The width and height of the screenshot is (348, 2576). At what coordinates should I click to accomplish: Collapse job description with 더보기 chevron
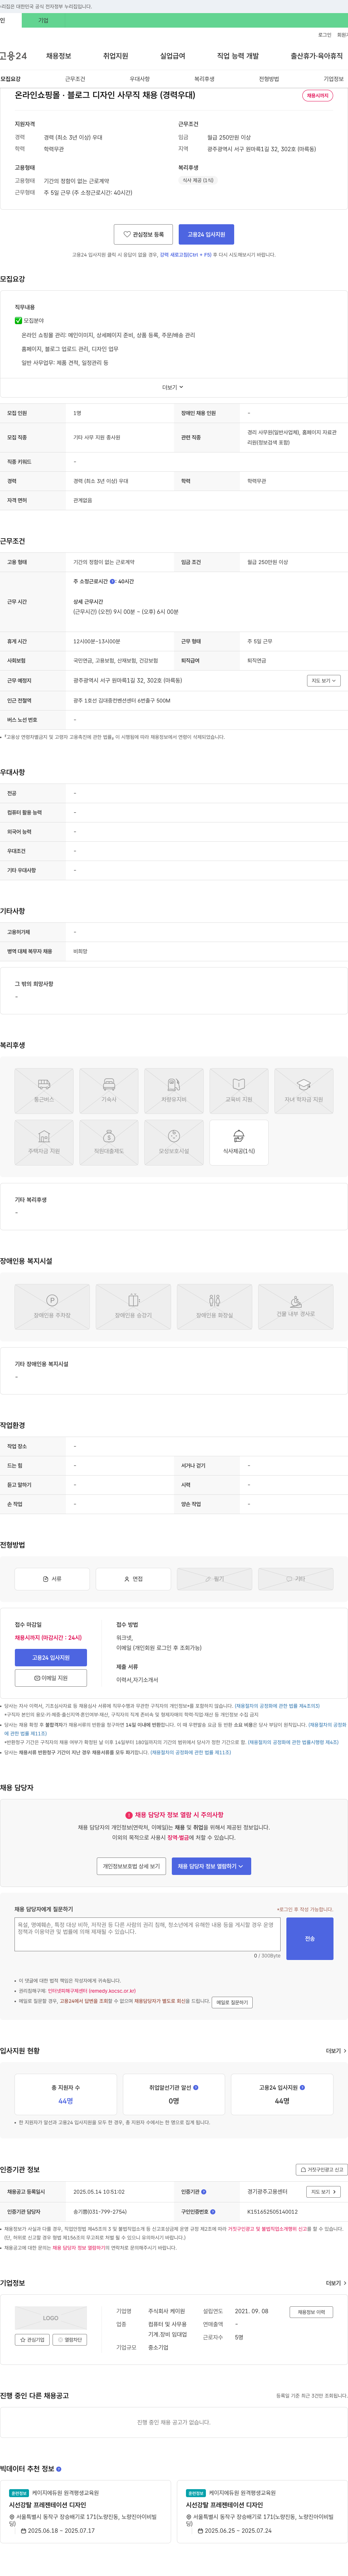pos(174,387)
